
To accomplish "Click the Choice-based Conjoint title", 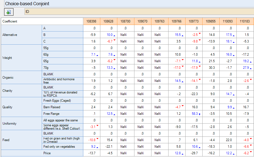I will (27, 4).
